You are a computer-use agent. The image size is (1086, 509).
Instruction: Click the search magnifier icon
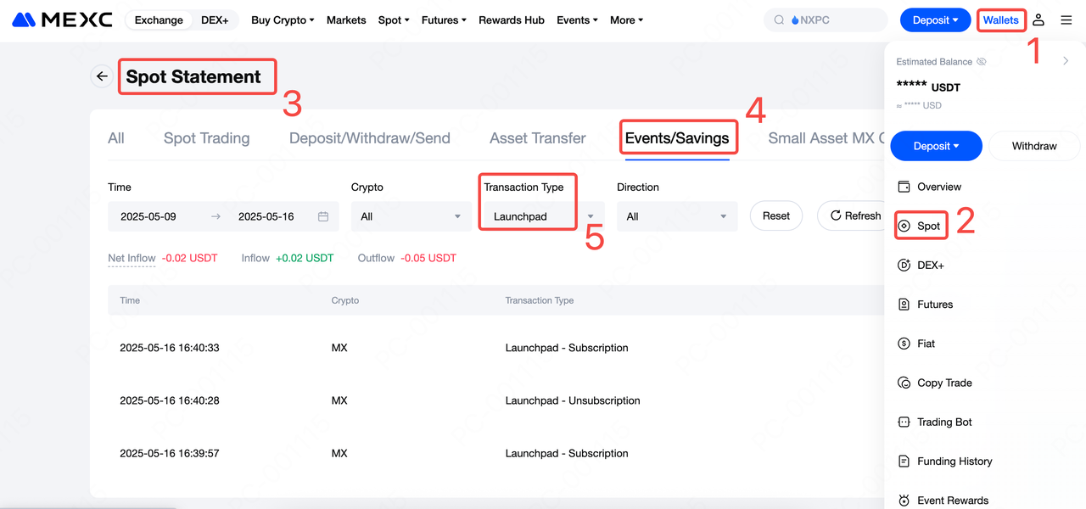[779, 20]
